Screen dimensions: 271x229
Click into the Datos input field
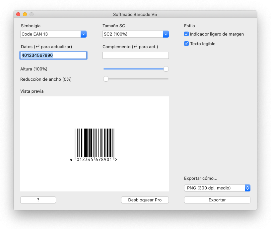pyautogui.click(x=53, y=56)
